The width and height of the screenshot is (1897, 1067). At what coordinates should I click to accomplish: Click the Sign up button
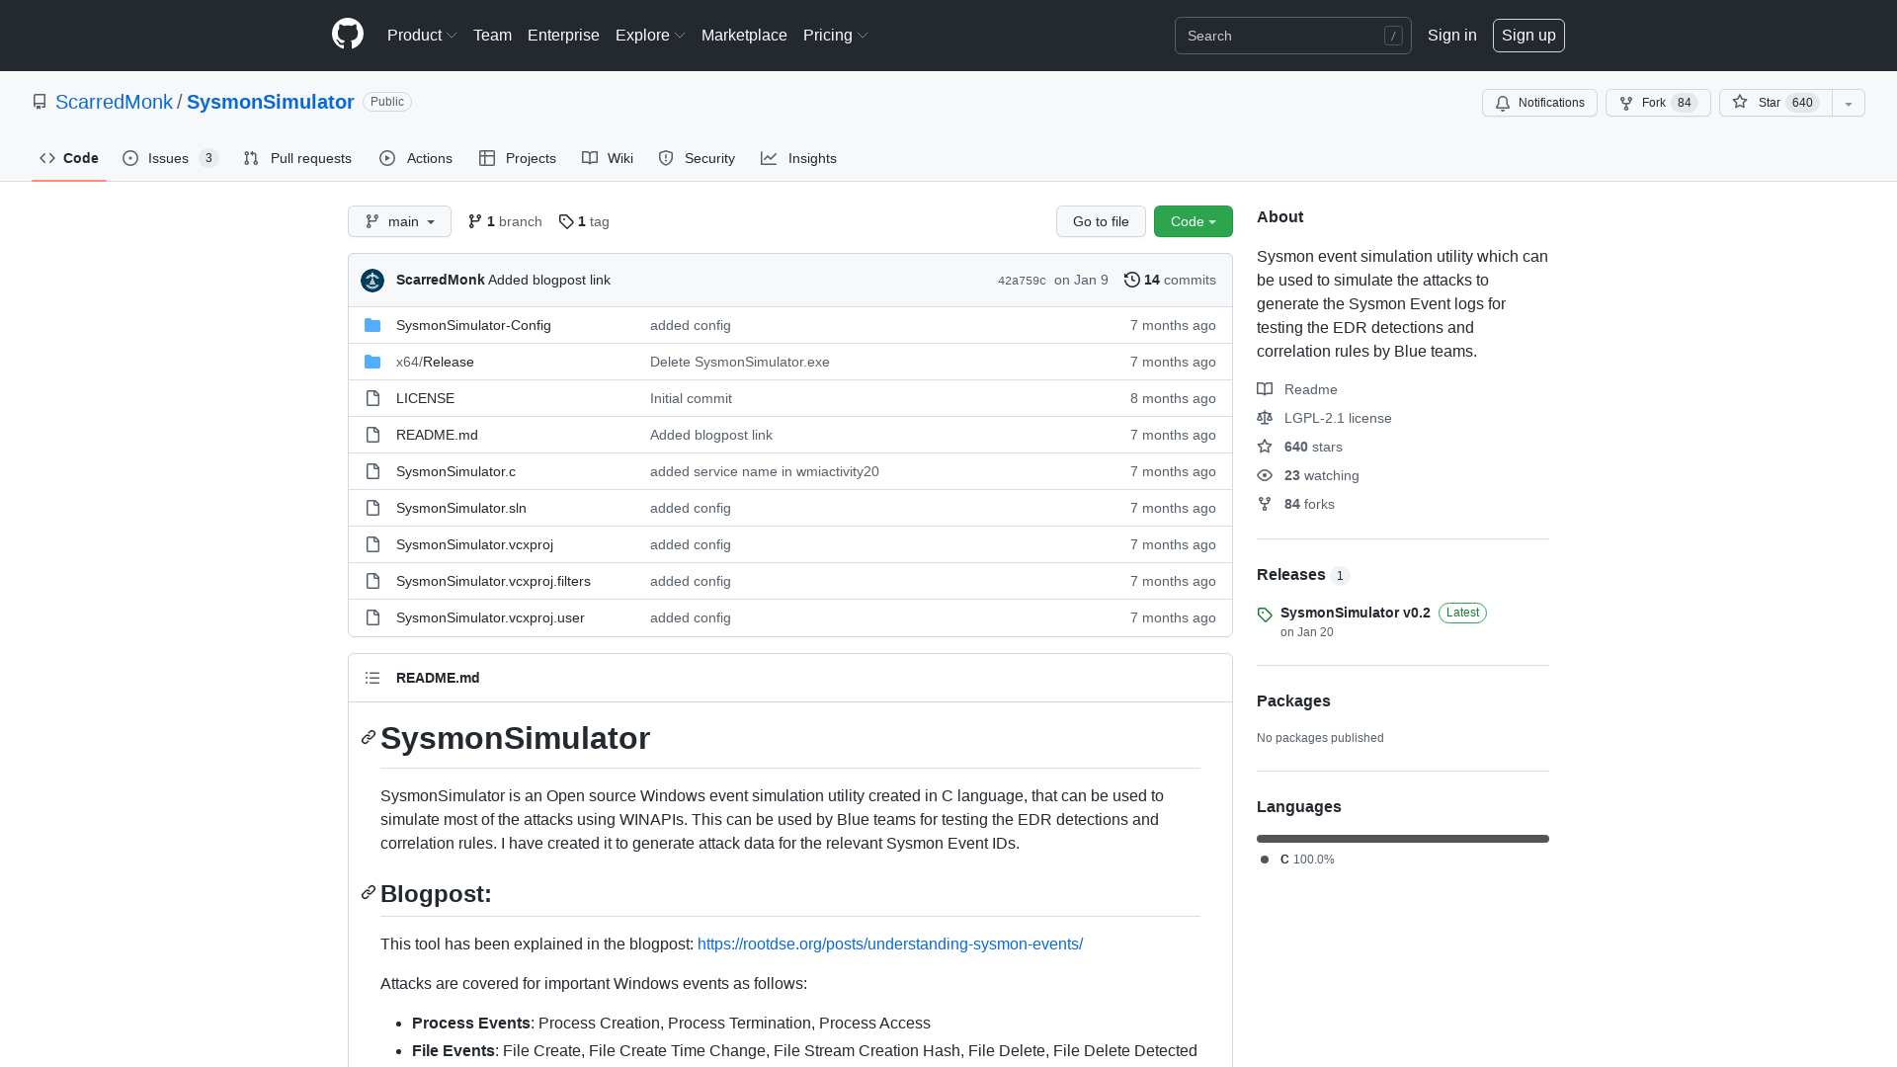[x=1528, y=35]
